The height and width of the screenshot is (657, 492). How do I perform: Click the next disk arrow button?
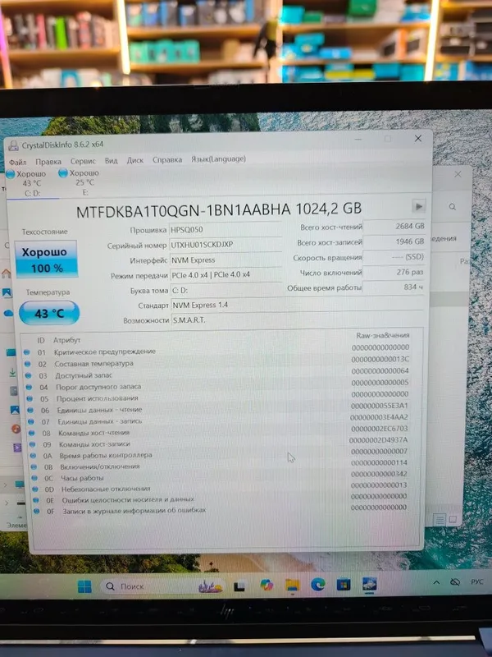[x=418, y=206]
